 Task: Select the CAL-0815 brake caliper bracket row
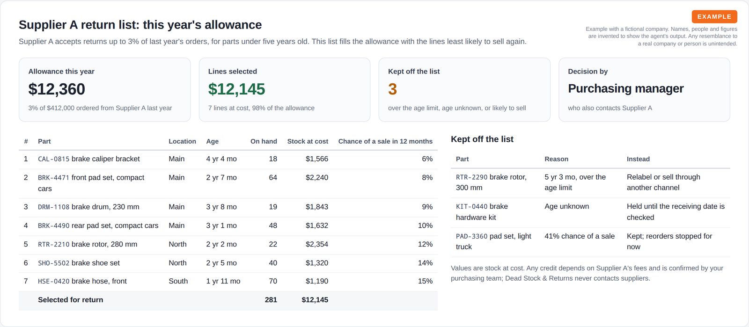click(x=228, y=159)
